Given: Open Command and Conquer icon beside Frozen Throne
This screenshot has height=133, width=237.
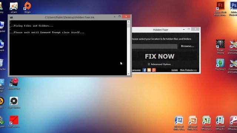Looking at the screenshot, I should coord(234,44).
